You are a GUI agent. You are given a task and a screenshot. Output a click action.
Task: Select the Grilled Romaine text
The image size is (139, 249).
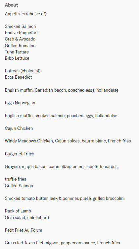[20, 46]
